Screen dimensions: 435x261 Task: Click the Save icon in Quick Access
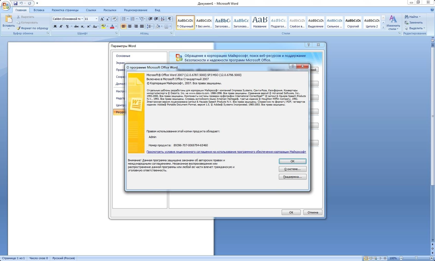point(16,3)
